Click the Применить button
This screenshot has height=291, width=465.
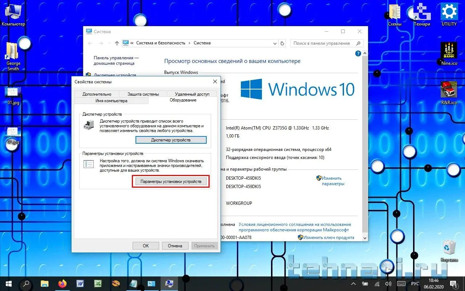click(x=205, y=246)
